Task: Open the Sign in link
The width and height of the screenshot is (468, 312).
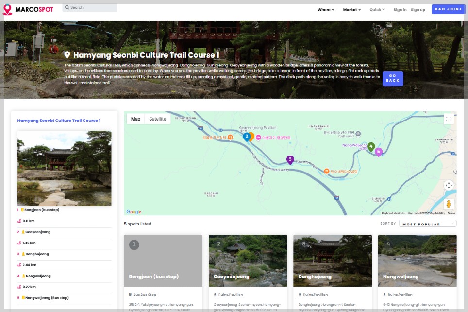Action: pyautogui.click(x=400, y=10)
